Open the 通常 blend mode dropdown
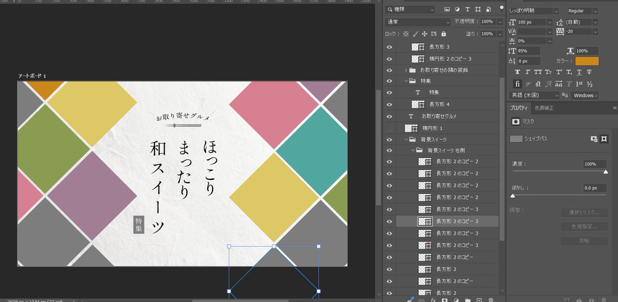 pos(418,22)
